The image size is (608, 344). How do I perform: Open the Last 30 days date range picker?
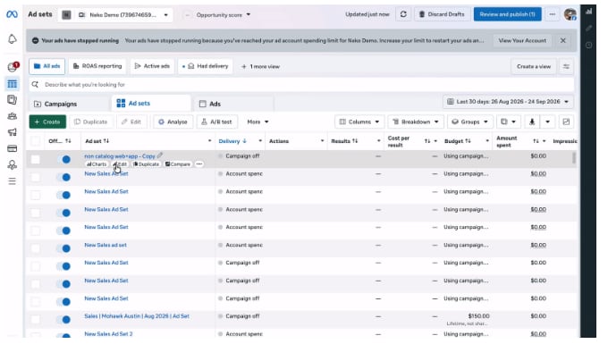click(x=508, y=102)
